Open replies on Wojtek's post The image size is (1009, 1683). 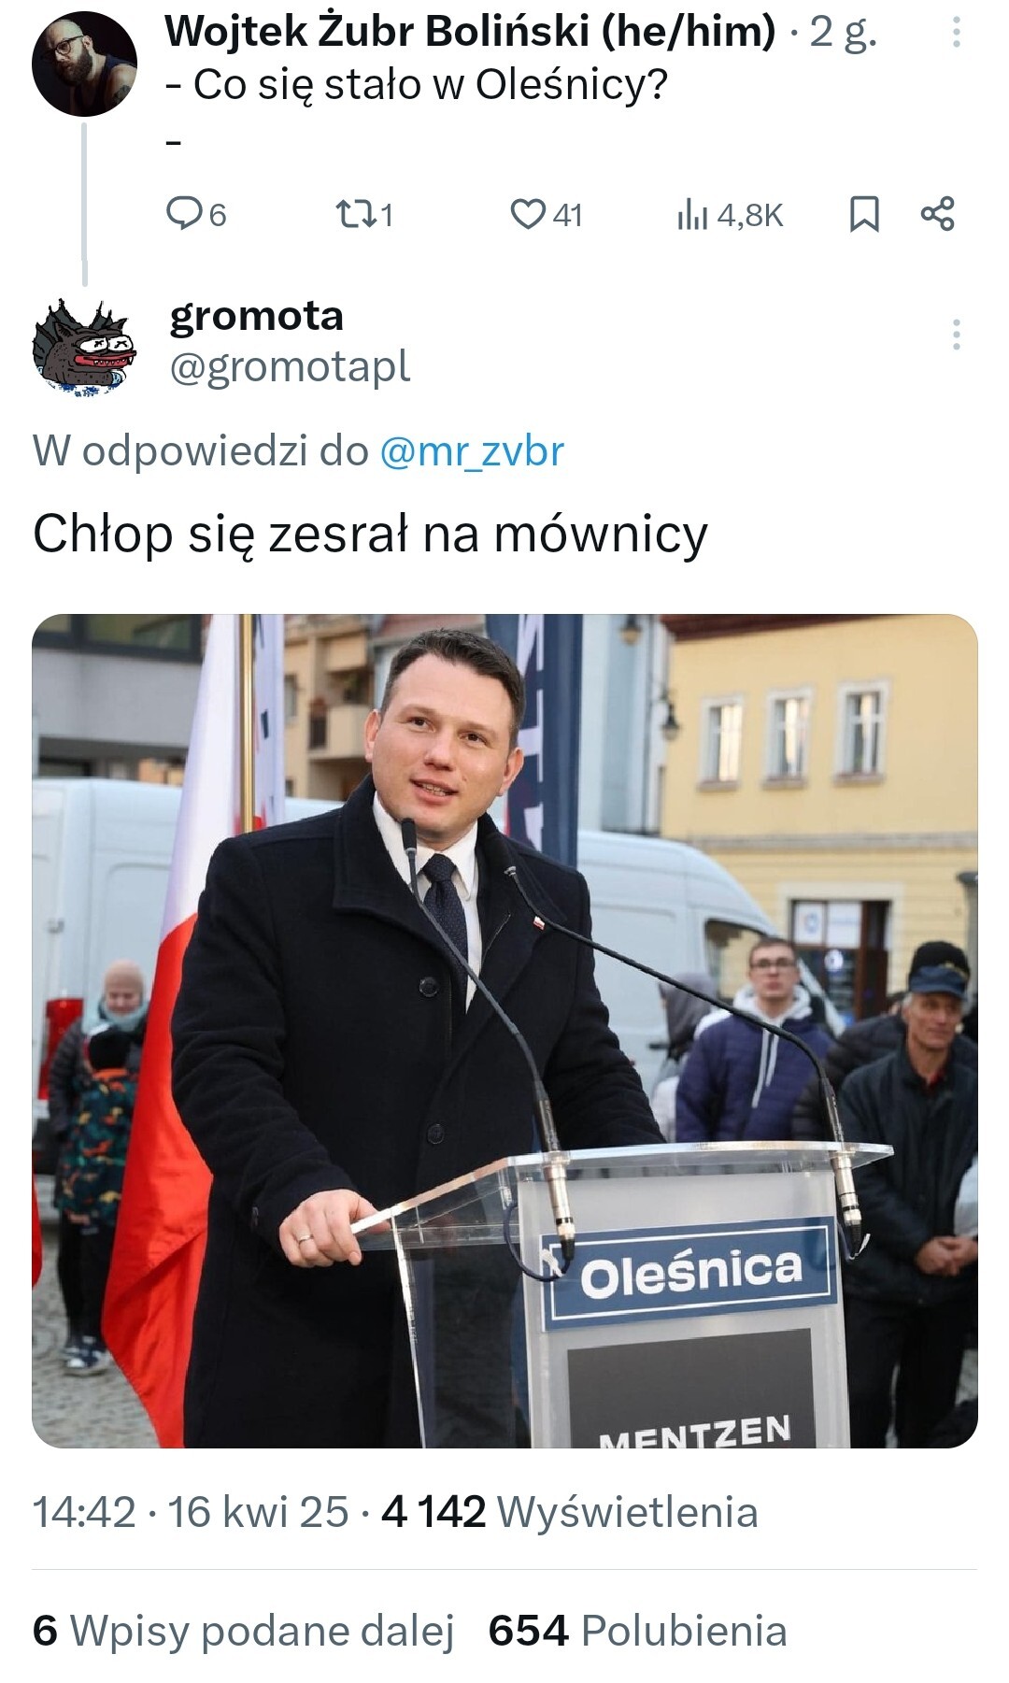(196, 215)
